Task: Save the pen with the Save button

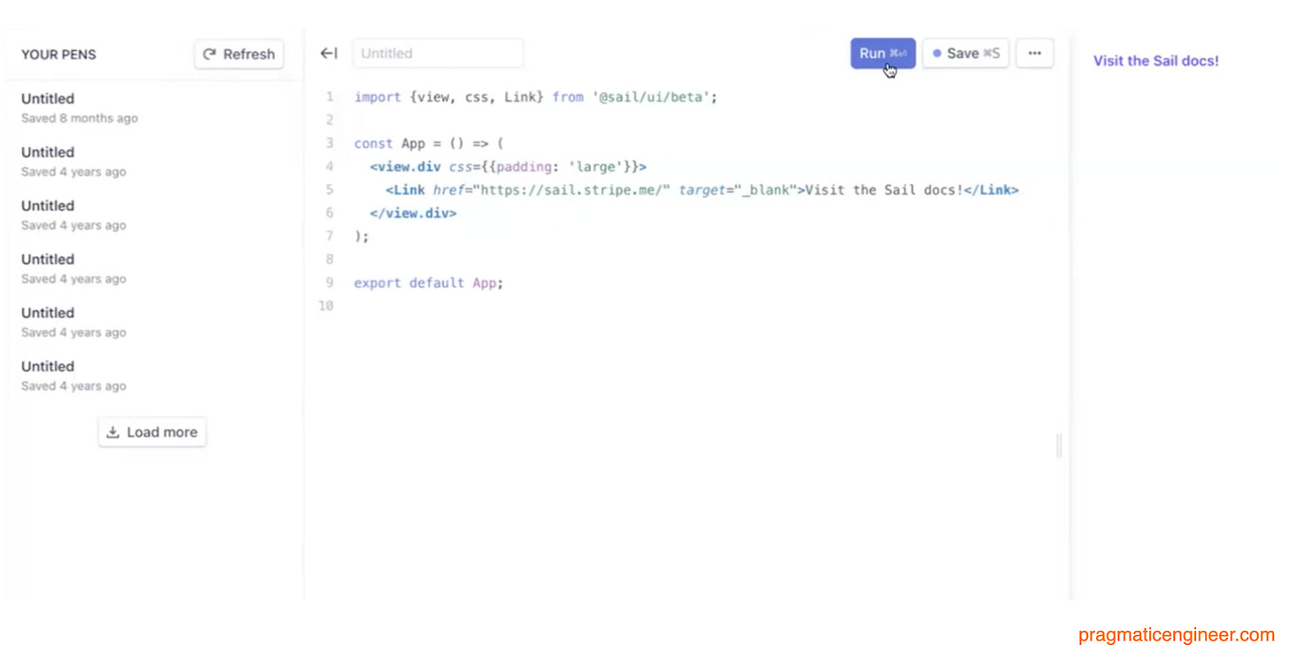Action: [965, 53]
